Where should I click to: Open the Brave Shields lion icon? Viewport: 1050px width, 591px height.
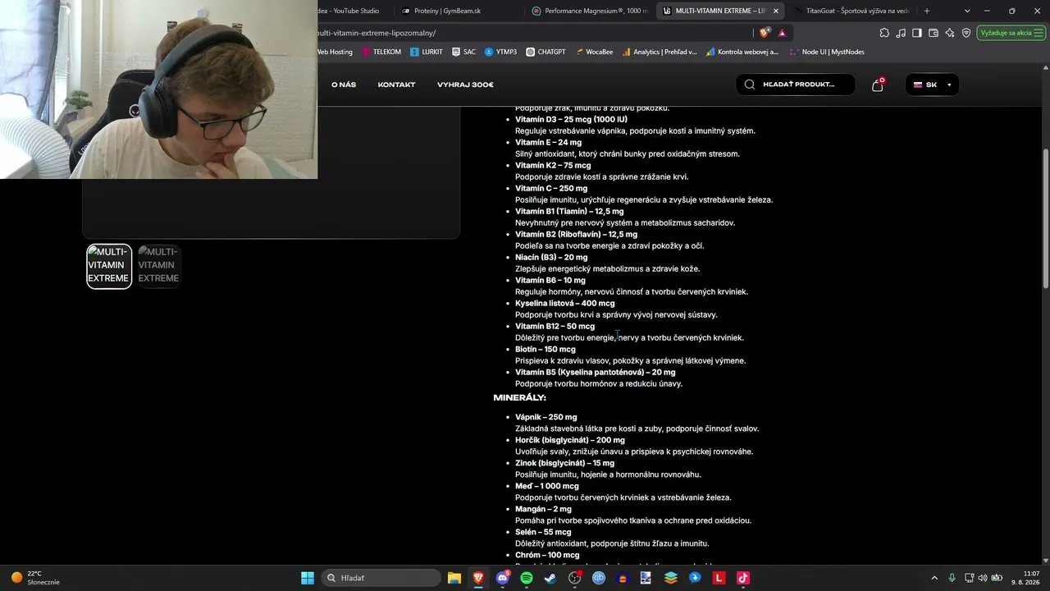pyautogui.click(x=765, y=33)
